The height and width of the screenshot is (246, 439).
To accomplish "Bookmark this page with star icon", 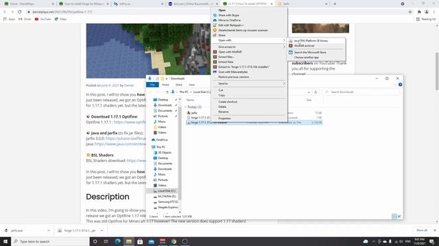I will pos(410,12).
